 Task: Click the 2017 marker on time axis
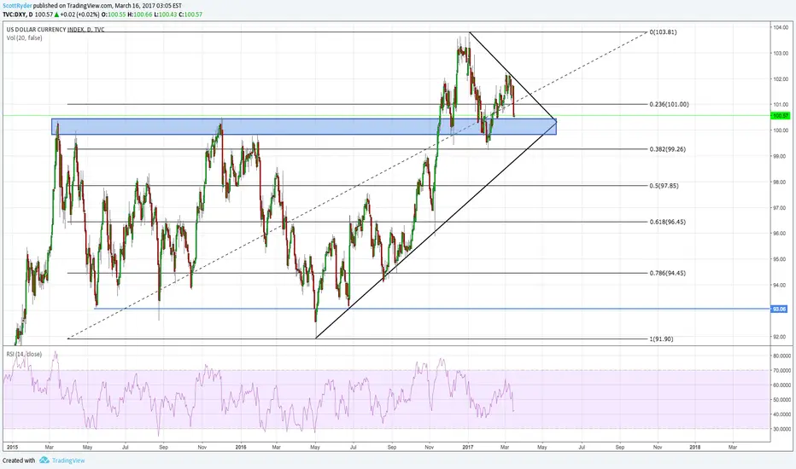pos(467,447)
